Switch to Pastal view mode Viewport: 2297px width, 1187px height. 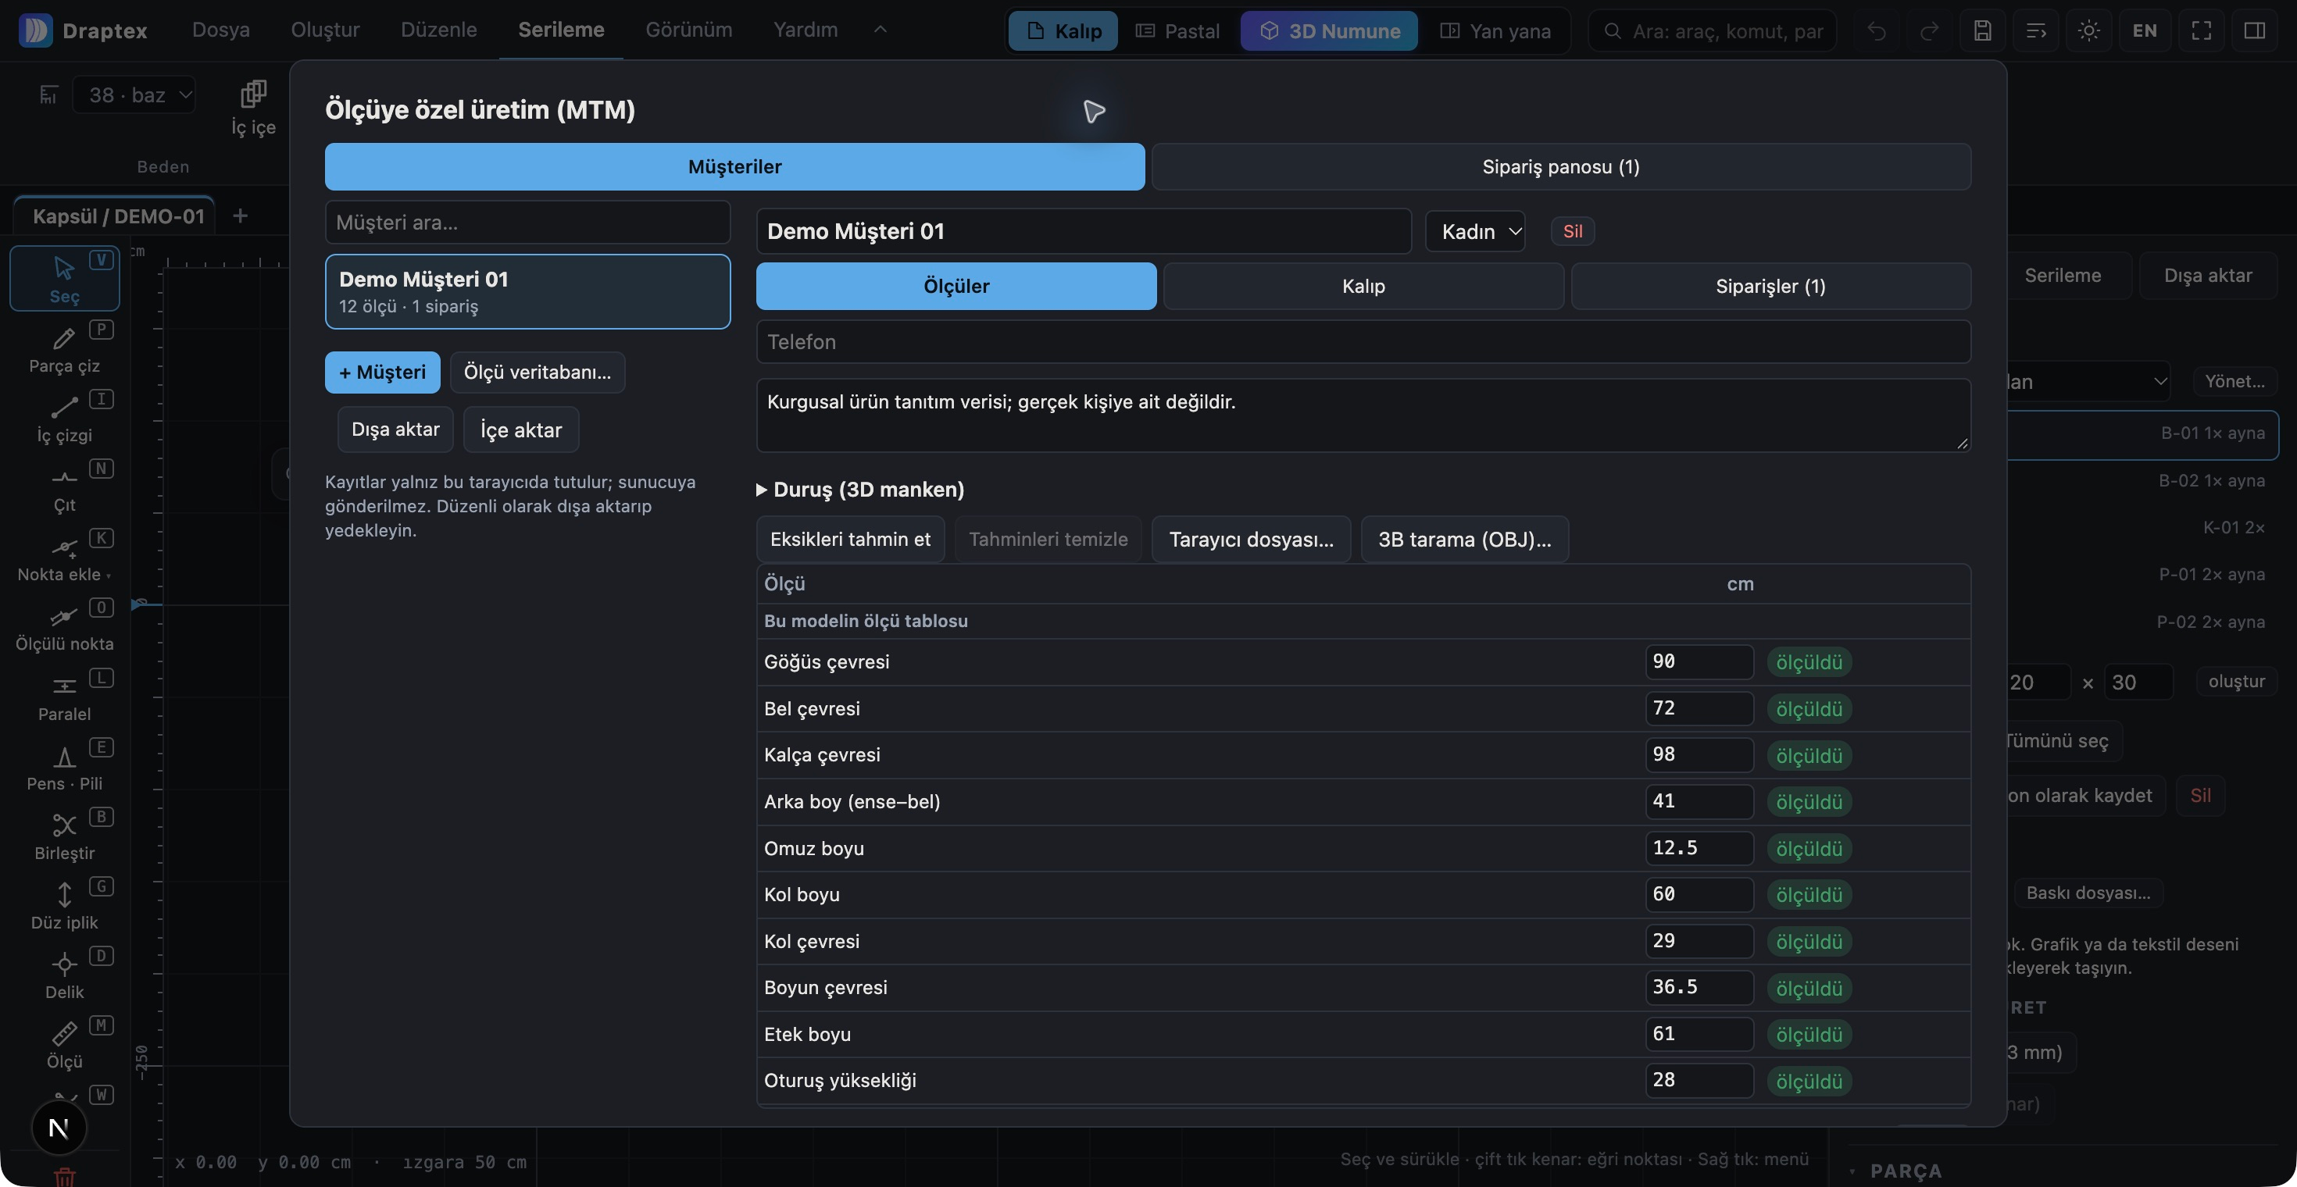tap(1177, 31)
